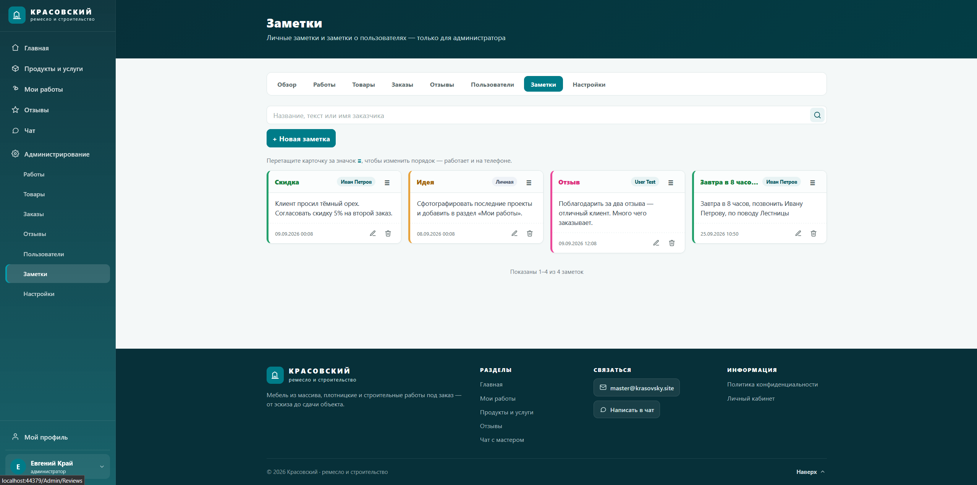Screen dimensions: 977x485
Task: Click the Наверх link in footer
Action: [810, 472]
